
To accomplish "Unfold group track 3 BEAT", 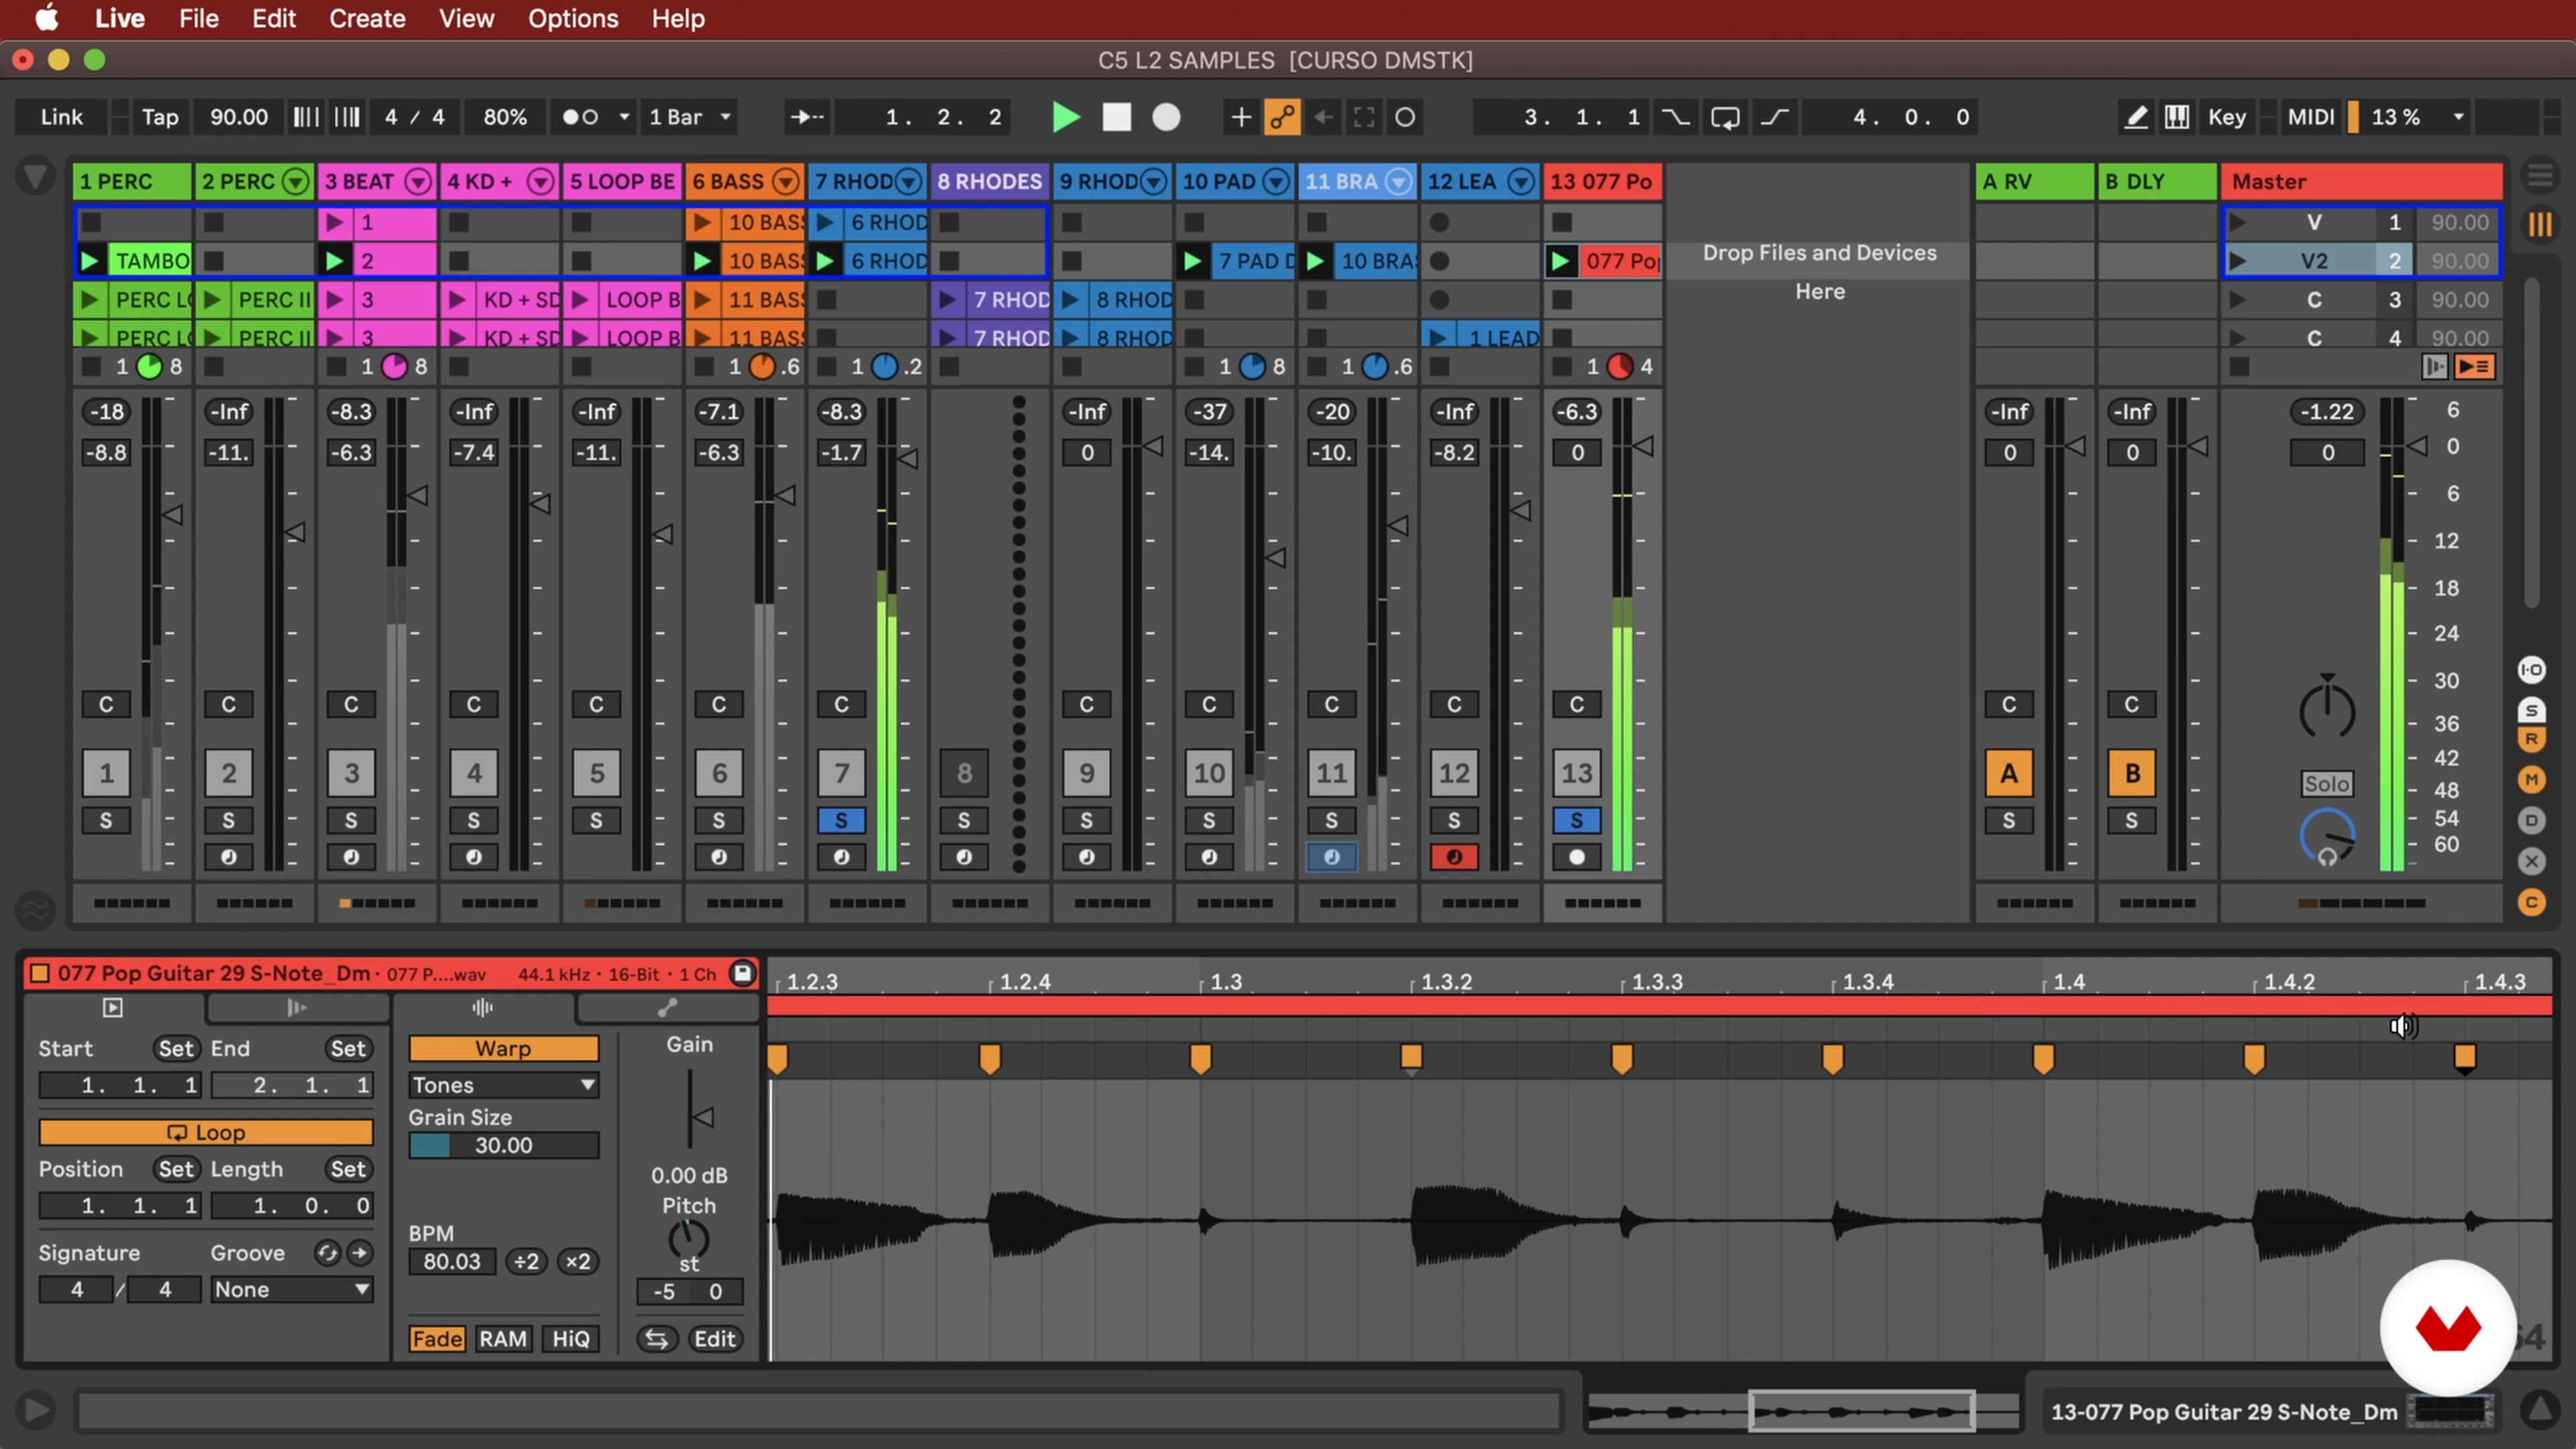I will (418, 181).
